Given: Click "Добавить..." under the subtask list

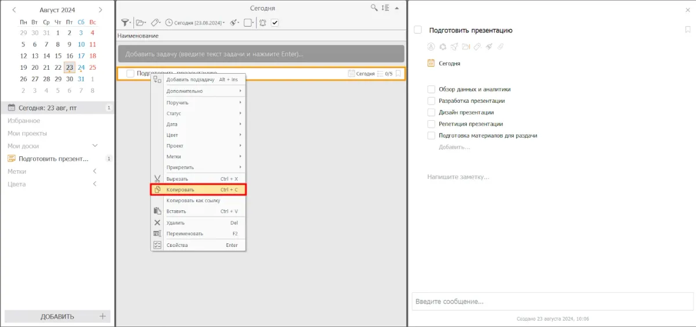Looking at the screenshot, I should pyautogui.click(x=454, y=147).
